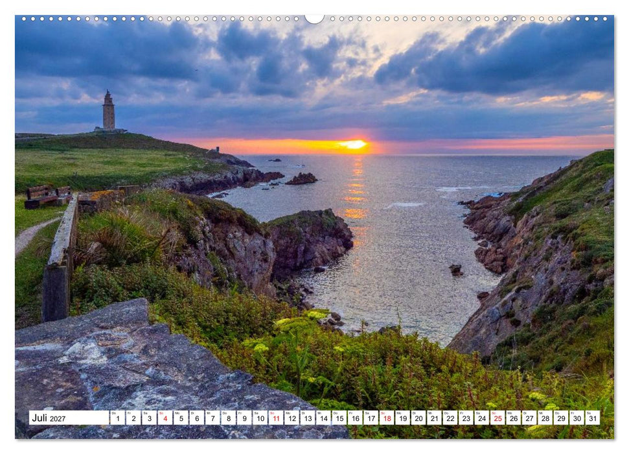The image size is (629, 454).
Task: Pick day 20 in the calendar strip
Action: click(419, 418)
